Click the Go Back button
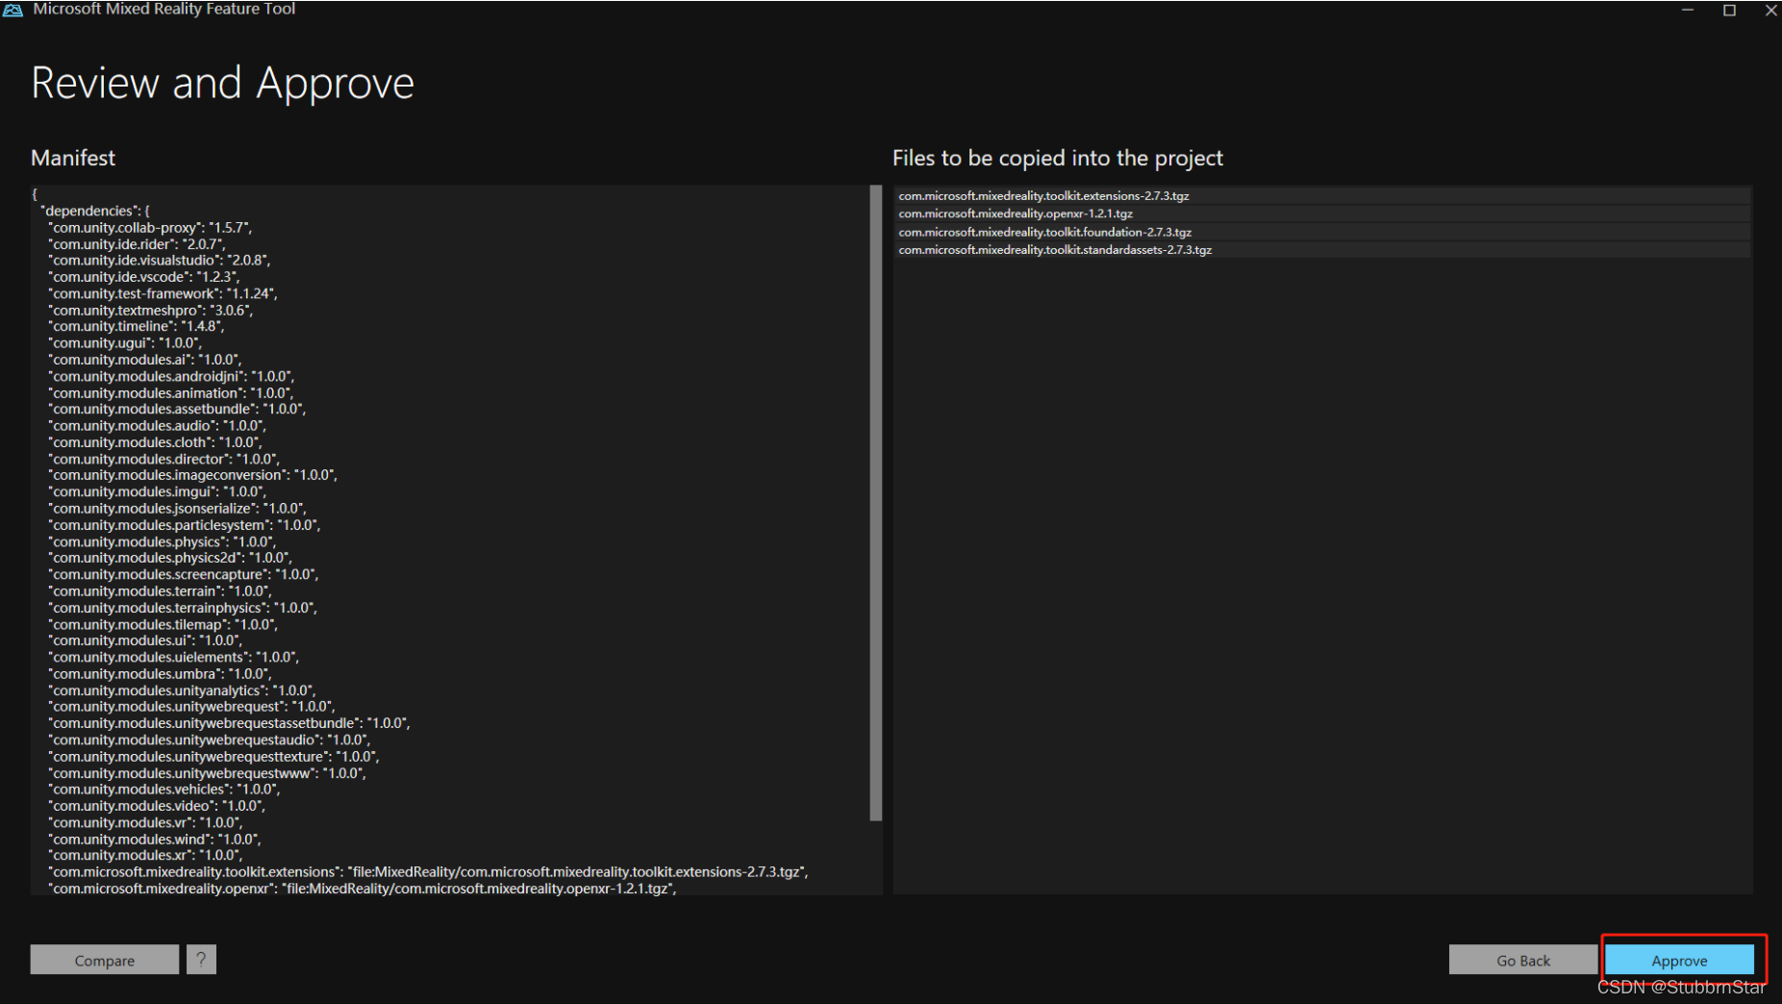 1523,960
